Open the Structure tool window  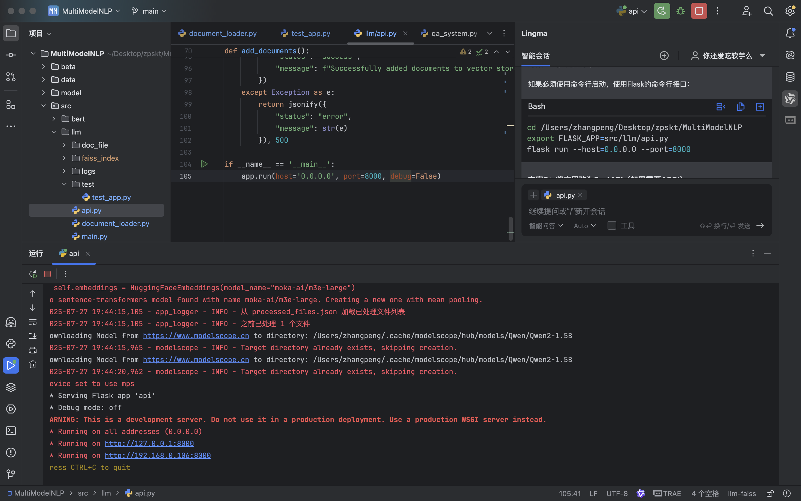[x=11, y=105]
